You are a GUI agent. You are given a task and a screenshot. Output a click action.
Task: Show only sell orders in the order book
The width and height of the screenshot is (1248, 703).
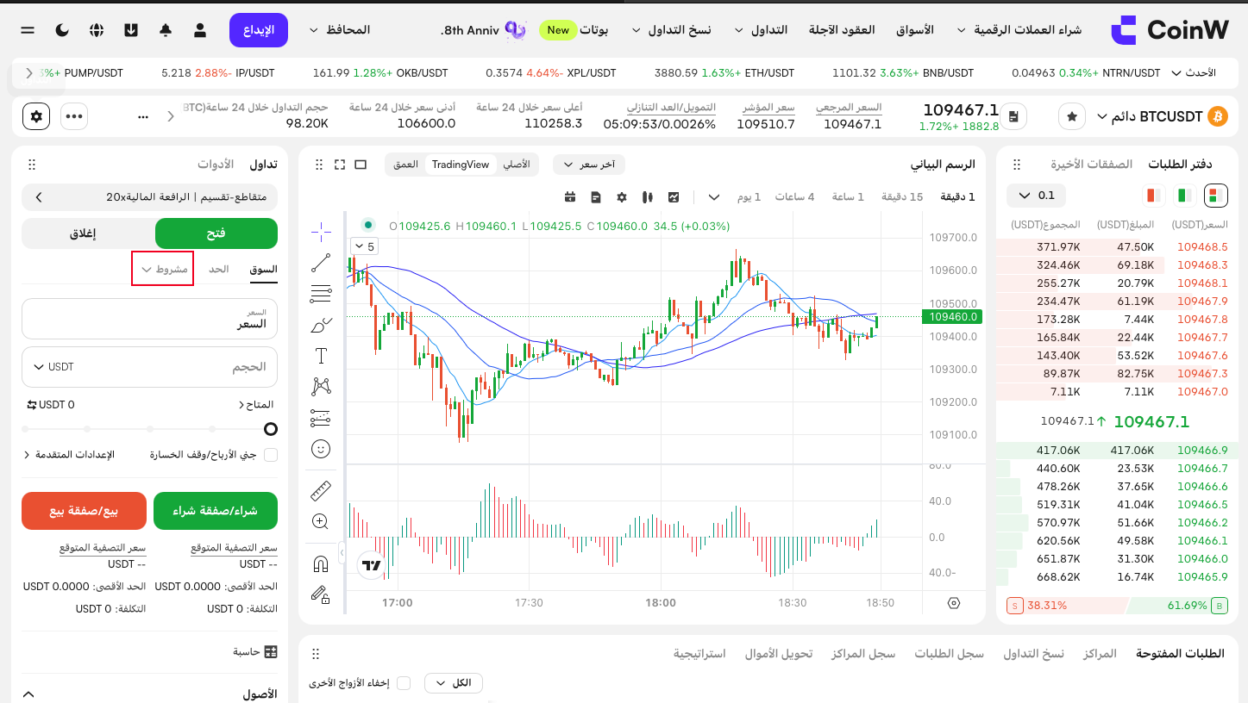[x=1153, y=196]
